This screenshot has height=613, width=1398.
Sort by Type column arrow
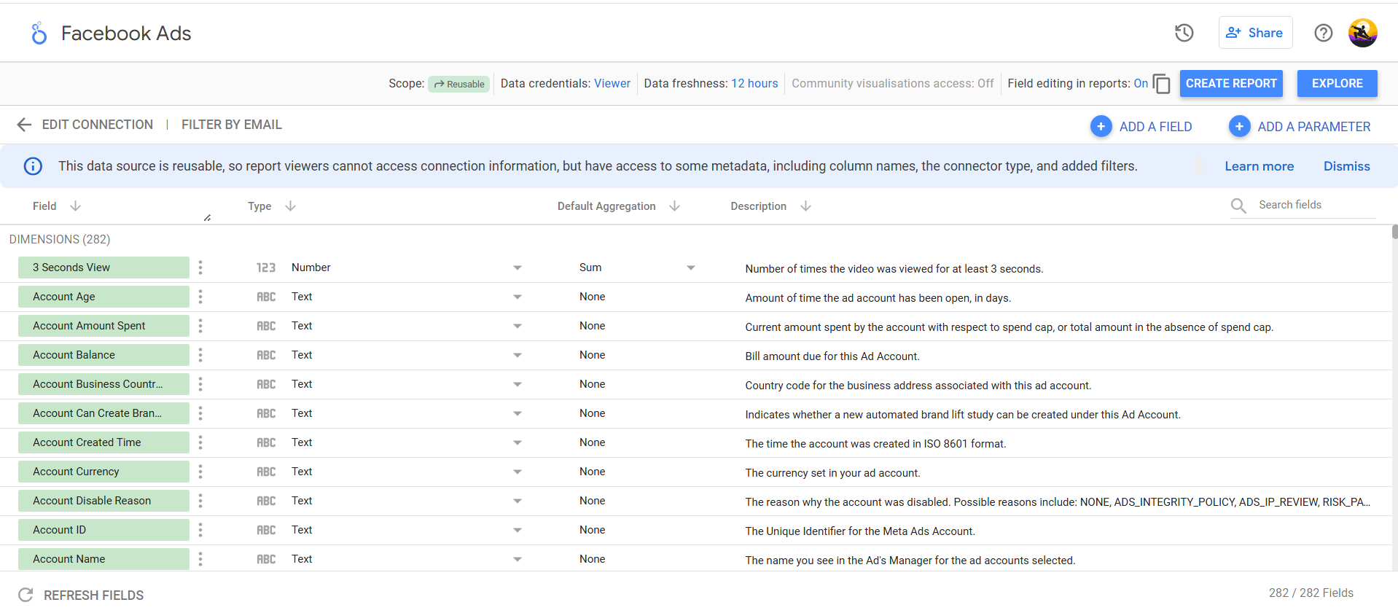point(290,206)
